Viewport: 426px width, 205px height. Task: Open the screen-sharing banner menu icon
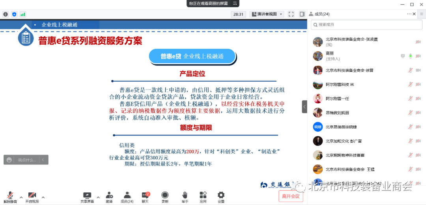click(235, 4)
